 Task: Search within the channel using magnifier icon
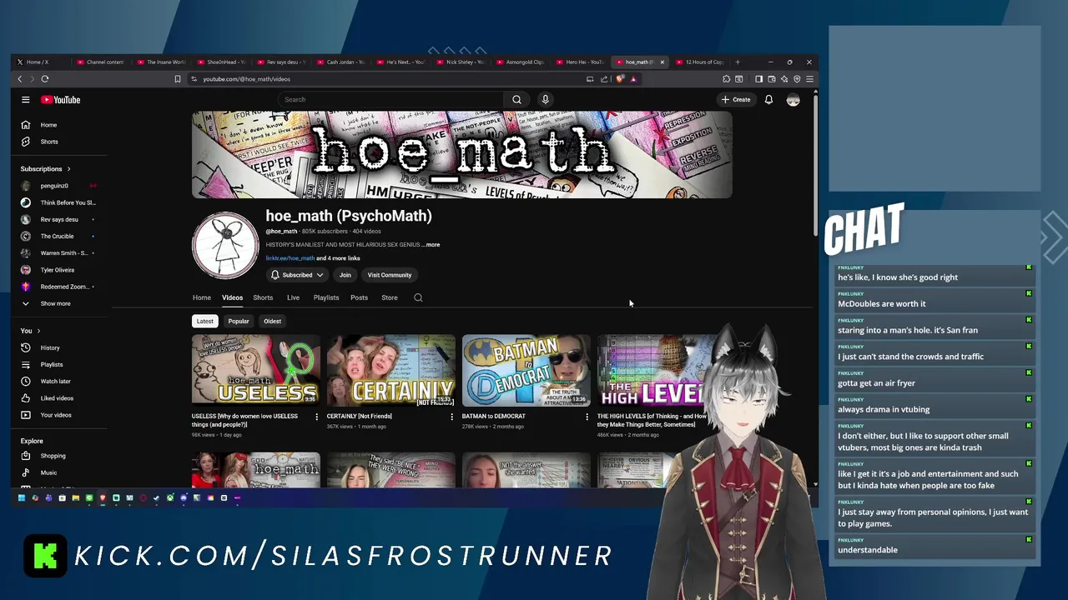418,297
